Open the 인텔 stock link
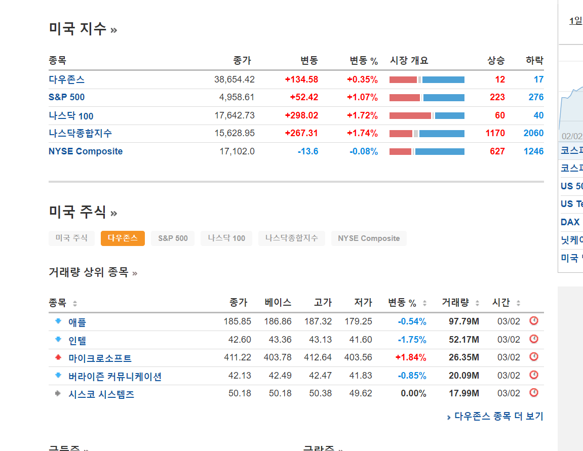 pyautogui.click(x=77, y=340)
